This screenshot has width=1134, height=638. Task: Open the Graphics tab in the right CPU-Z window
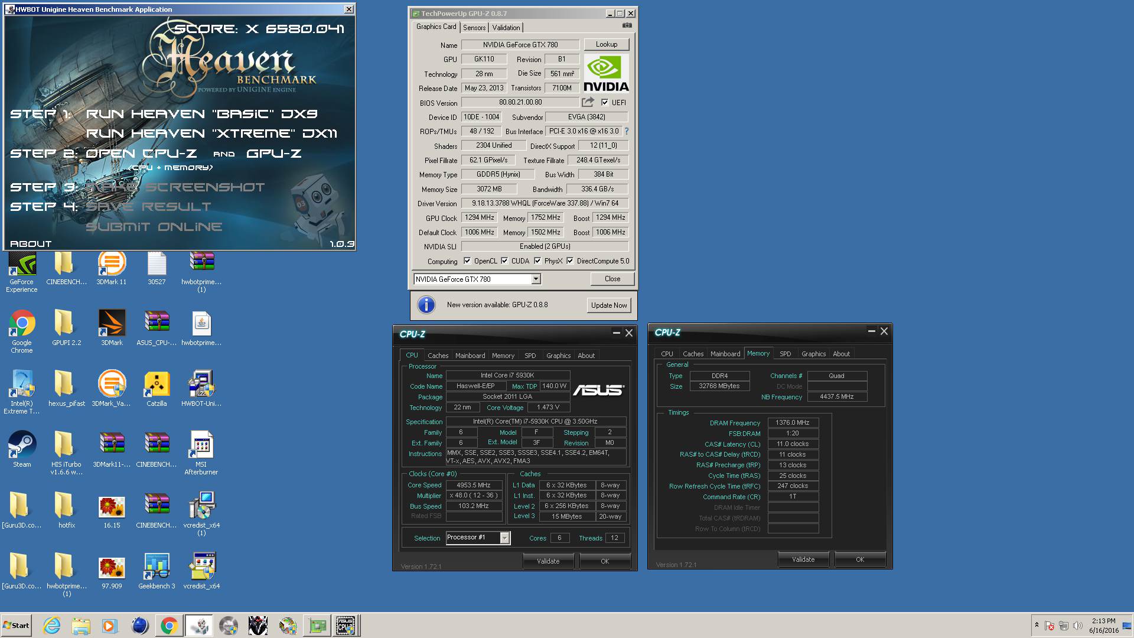point(813,354)
